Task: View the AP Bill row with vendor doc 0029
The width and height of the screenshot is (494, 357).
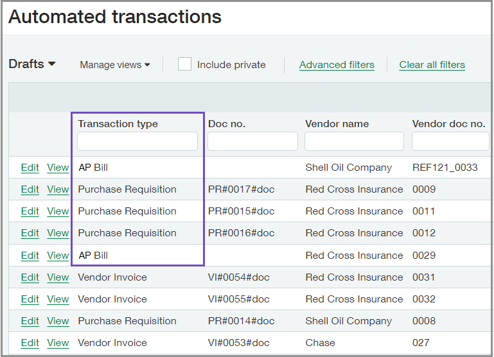Action: click(x=58, y=256)
